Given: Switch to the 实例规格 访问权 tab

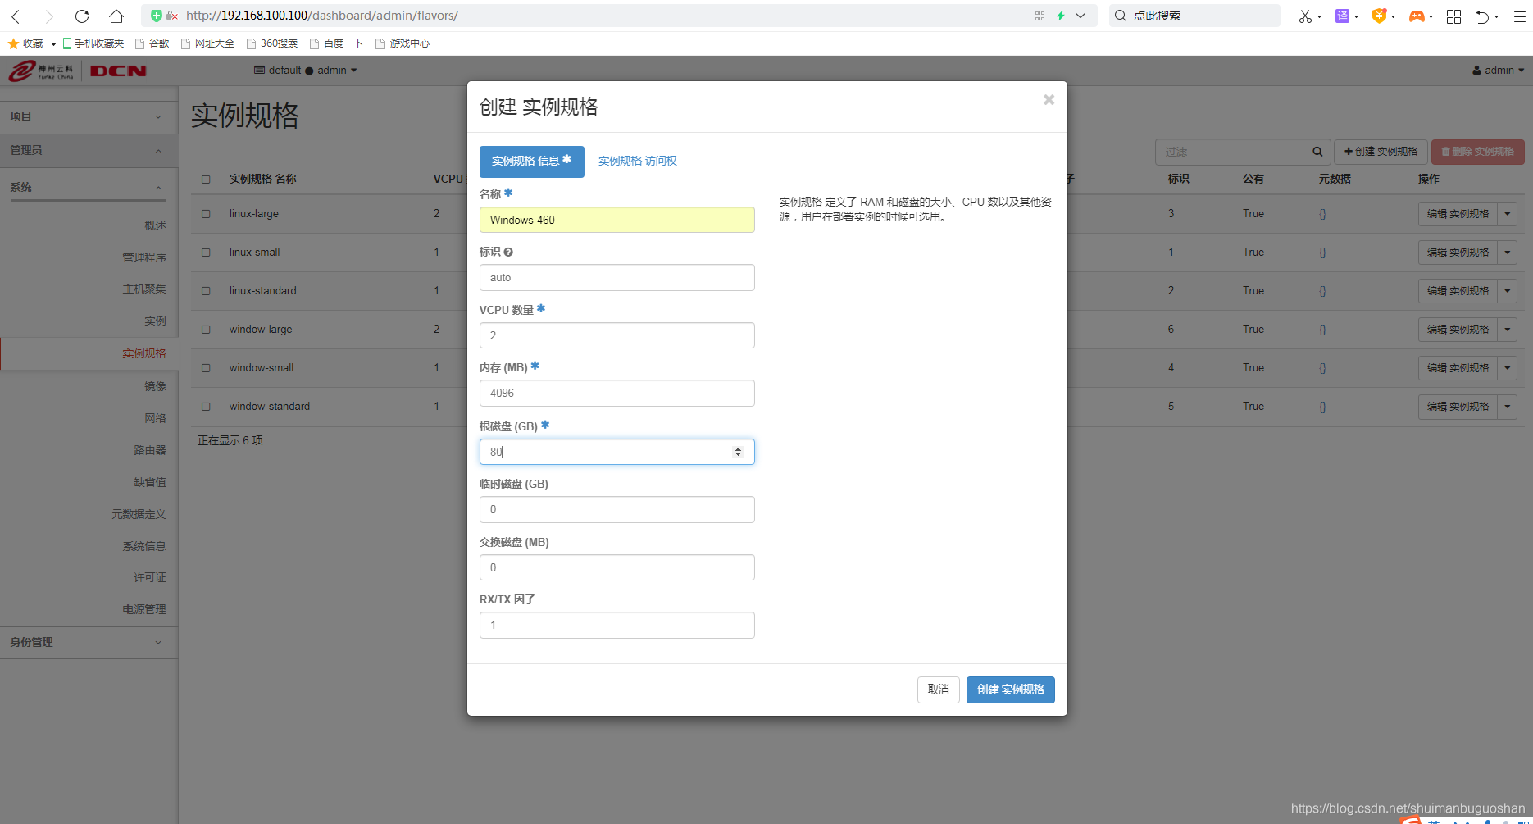Looking at the screenshot, I should (x=638, y=162).
